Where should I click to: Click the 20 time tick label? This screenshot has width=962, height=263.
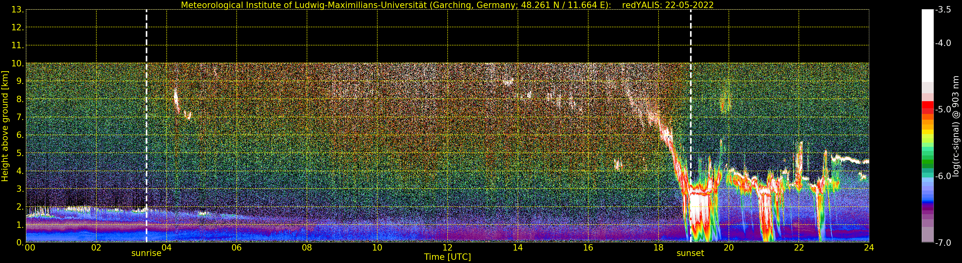(x=729, y=248)
